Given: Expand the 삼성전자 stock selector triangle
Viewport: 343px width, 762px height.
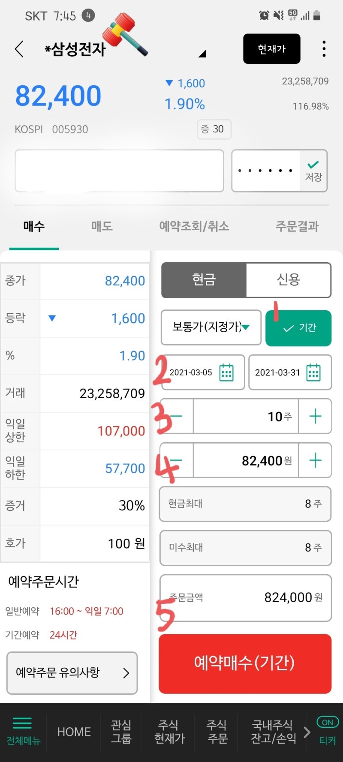Looking at the screenshot, I should tap(202, 54).
